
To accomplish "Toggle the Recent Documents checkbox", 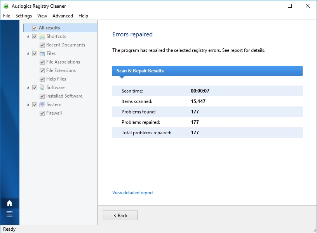I will [42, 45].
